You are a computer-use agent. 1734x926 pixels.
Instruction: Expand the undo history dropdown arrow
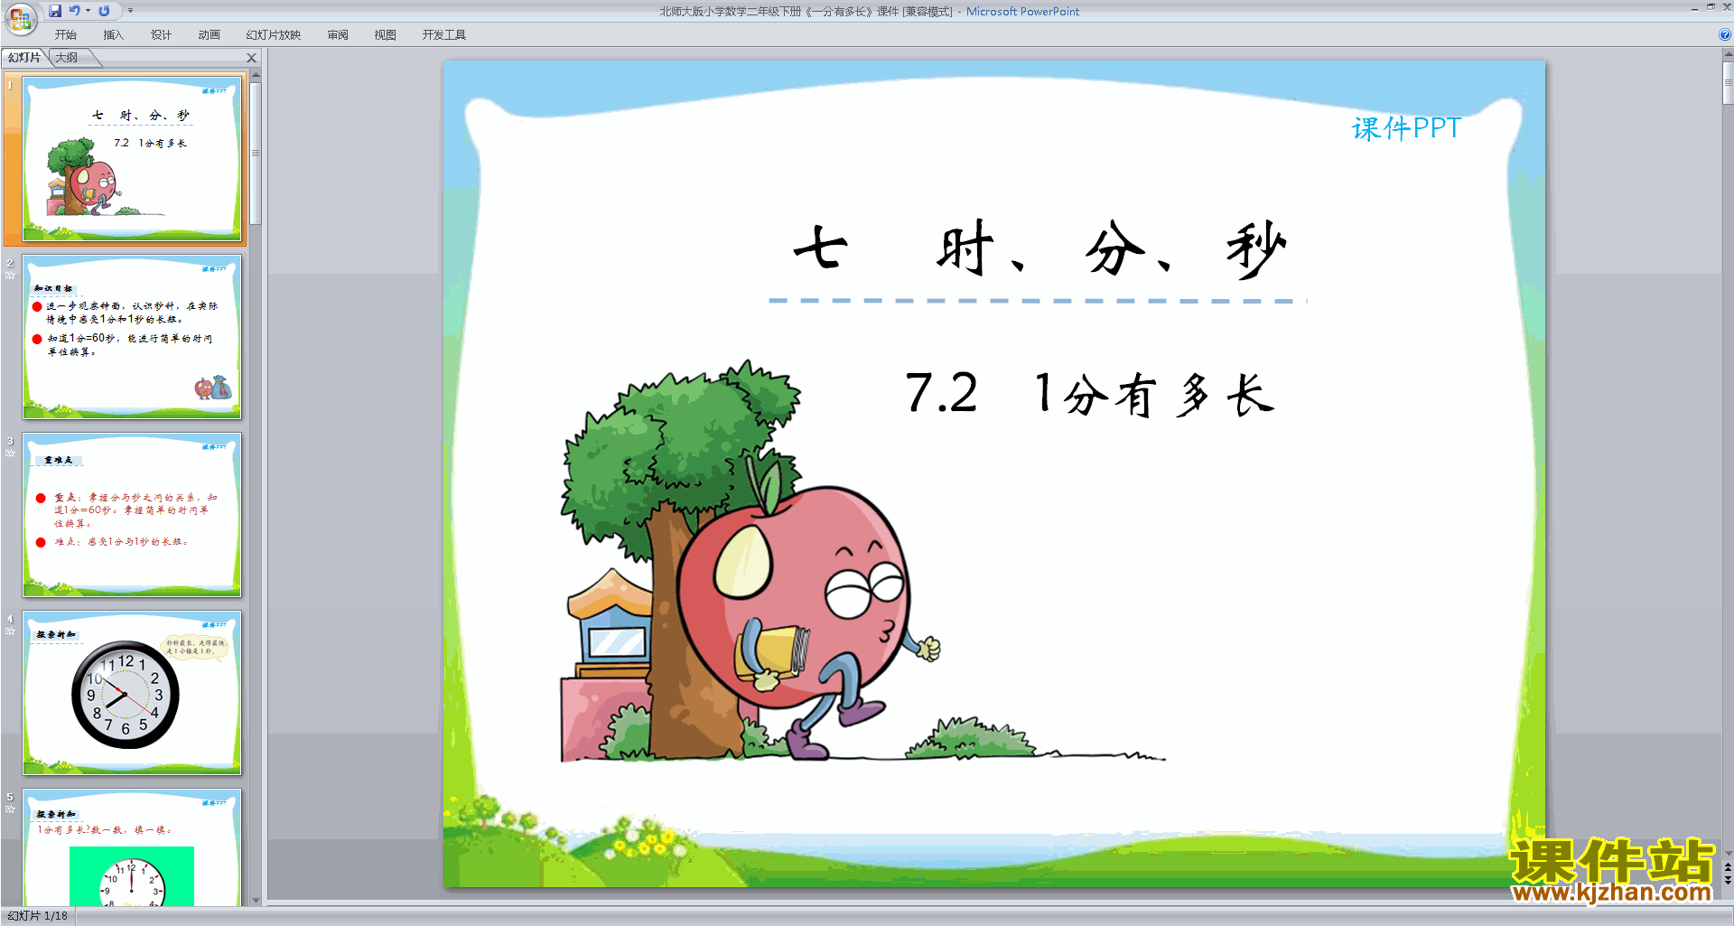[88, 11]
